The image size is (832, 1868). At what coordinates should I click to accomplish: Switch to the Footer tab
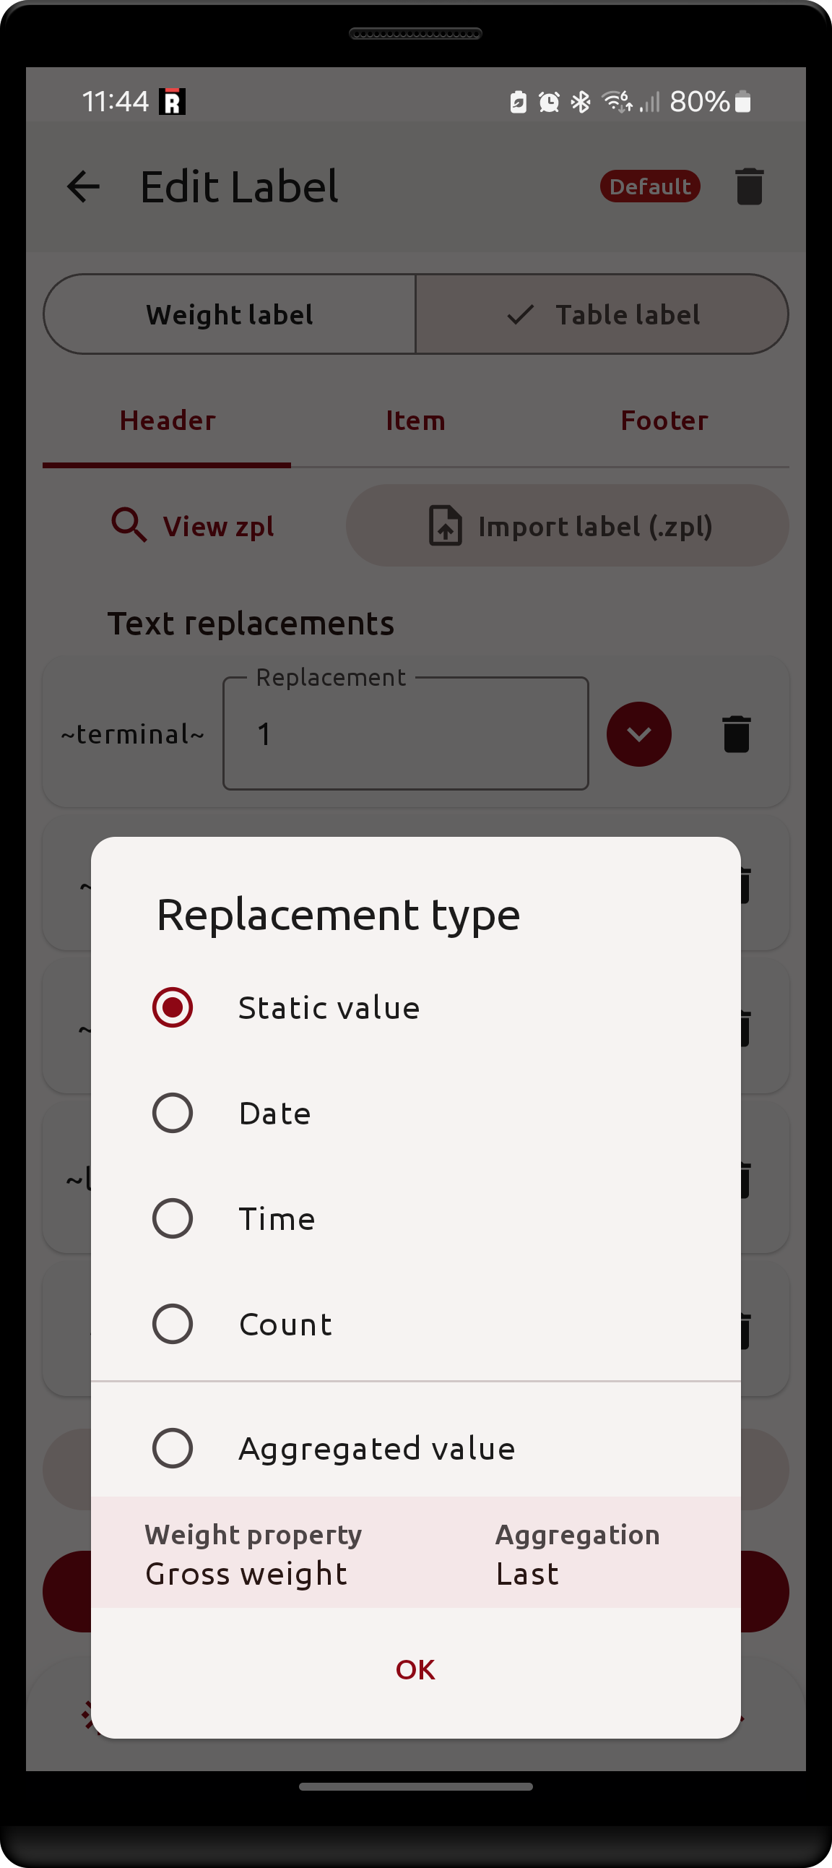664,421
